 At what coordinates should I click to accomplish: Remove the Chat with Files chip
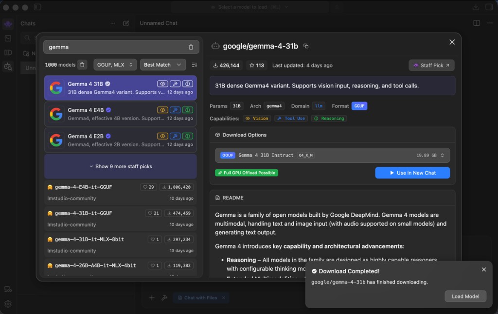point(224,297)
